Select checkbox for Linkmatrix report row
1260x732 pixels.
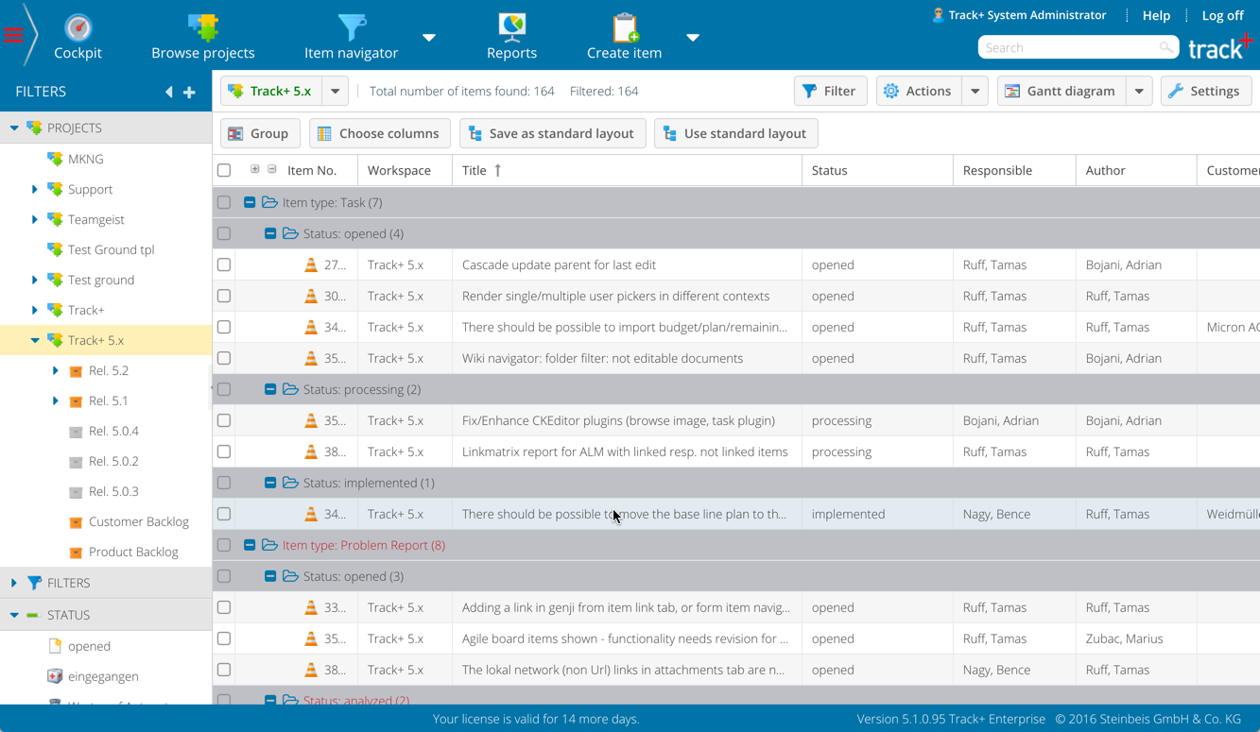[x=224, y=452]
